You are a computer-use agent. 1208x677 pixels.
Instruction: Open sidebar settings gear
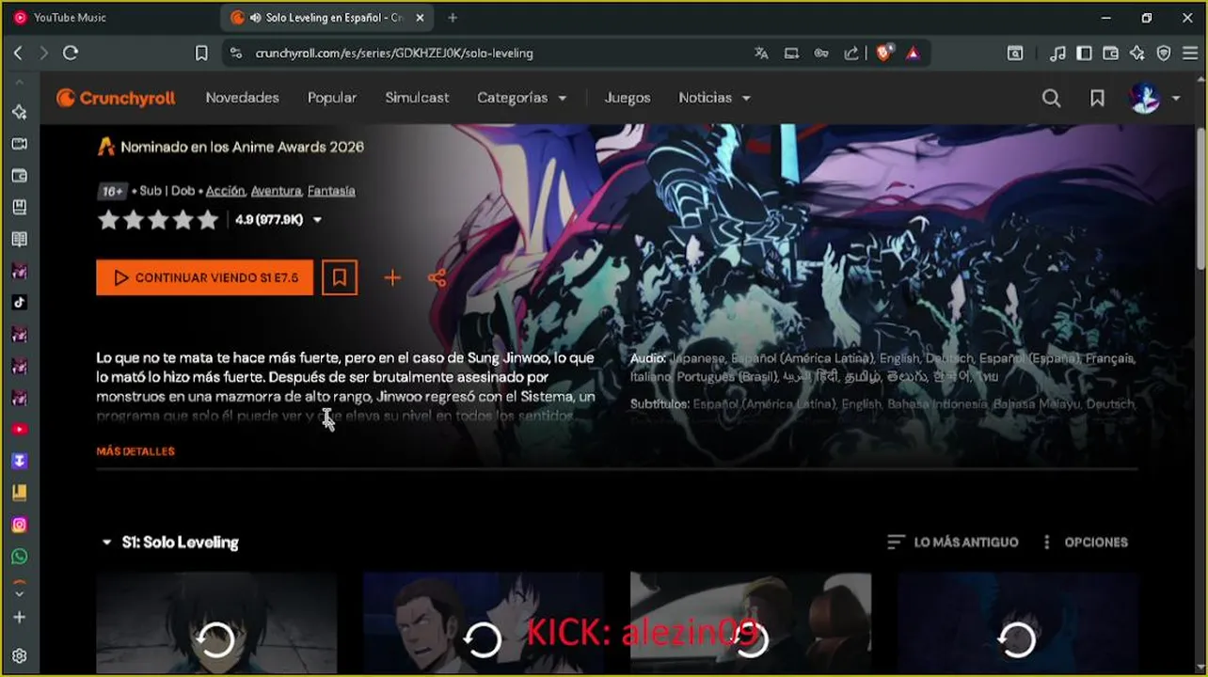[x=19, y=655]
